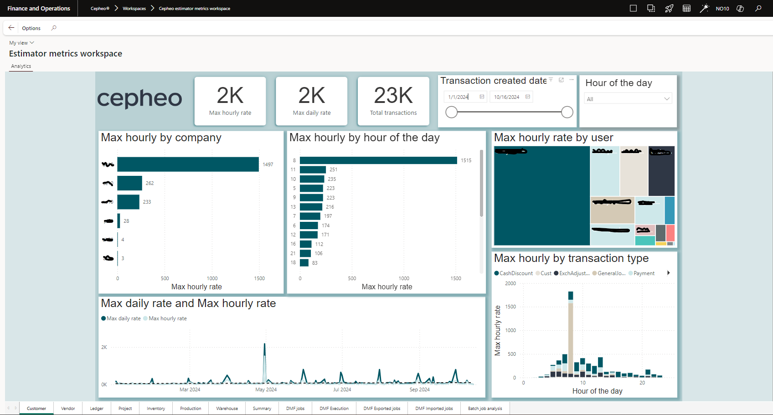Open the Batch job analysis tab
The width and height of the screenshot is (773, 415).
484,408
